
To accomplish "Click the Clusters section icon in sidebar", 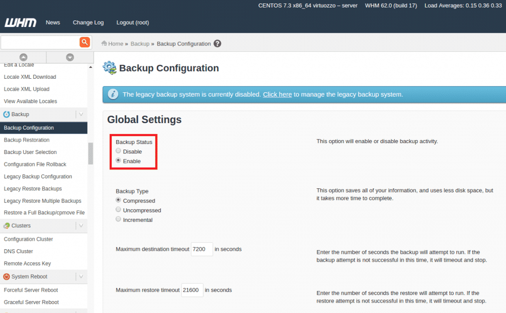I will tap(6, 226).
